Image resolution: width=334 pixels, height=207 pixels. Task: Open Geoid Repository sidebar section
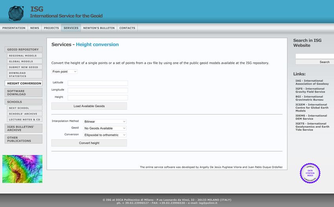[24, 50]
